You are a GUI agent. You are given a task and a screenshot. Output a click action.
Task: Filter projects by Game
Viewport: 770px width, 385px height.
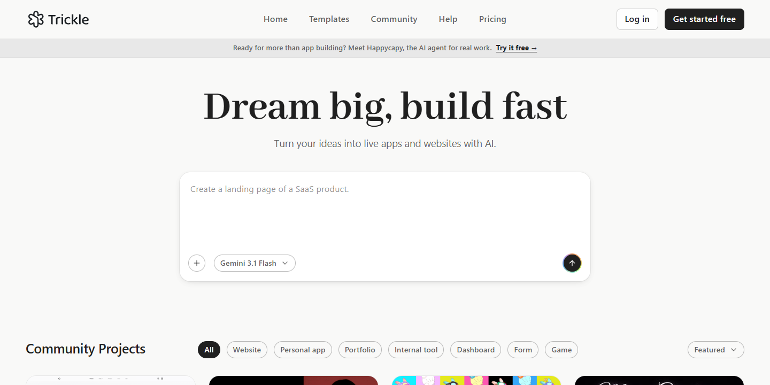pyautogui.click(x=561, y=350)
